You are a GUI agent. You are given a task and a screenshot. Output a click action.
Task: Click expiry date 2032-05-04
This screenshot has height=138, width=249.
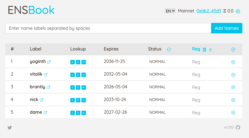pos(115,74)
